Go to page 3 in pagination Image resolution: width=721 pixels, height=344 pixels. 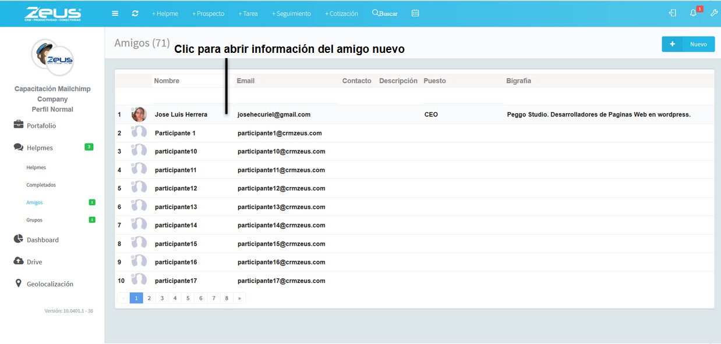click(x=162, y=298)
